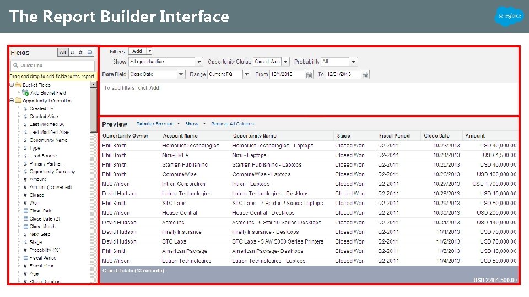Select the Created Alias field
This screenshot has width=529, height=297.
pyautogui.click(x=44, y=116)
